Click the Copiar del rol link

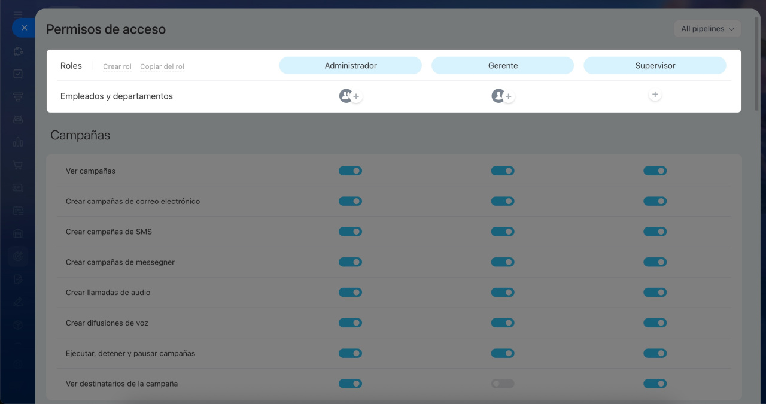162,66
